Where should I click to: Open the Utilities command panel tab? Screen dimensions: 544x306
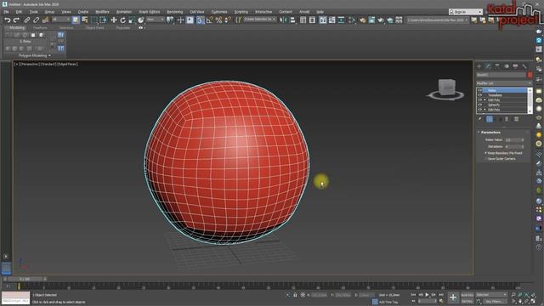click(x=524, y=66)
